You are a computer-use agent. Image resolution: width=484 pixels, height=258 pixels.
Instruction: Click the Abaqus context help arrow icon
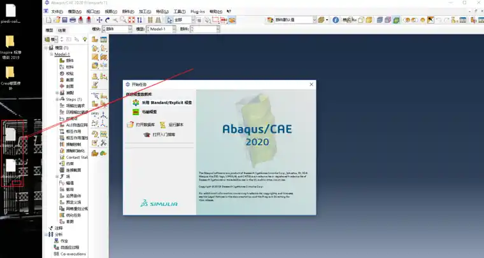click(x=229, y=11)
